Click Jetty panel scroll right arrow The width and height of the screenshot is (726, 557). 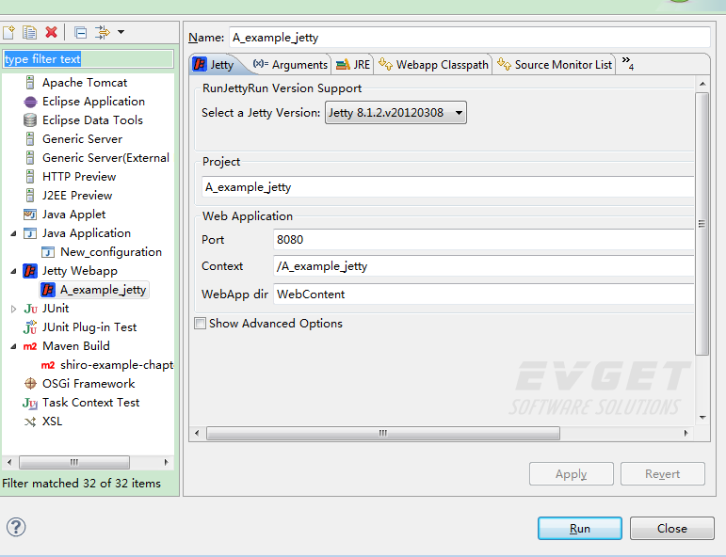pyautogui.click(x=686, y=433)
